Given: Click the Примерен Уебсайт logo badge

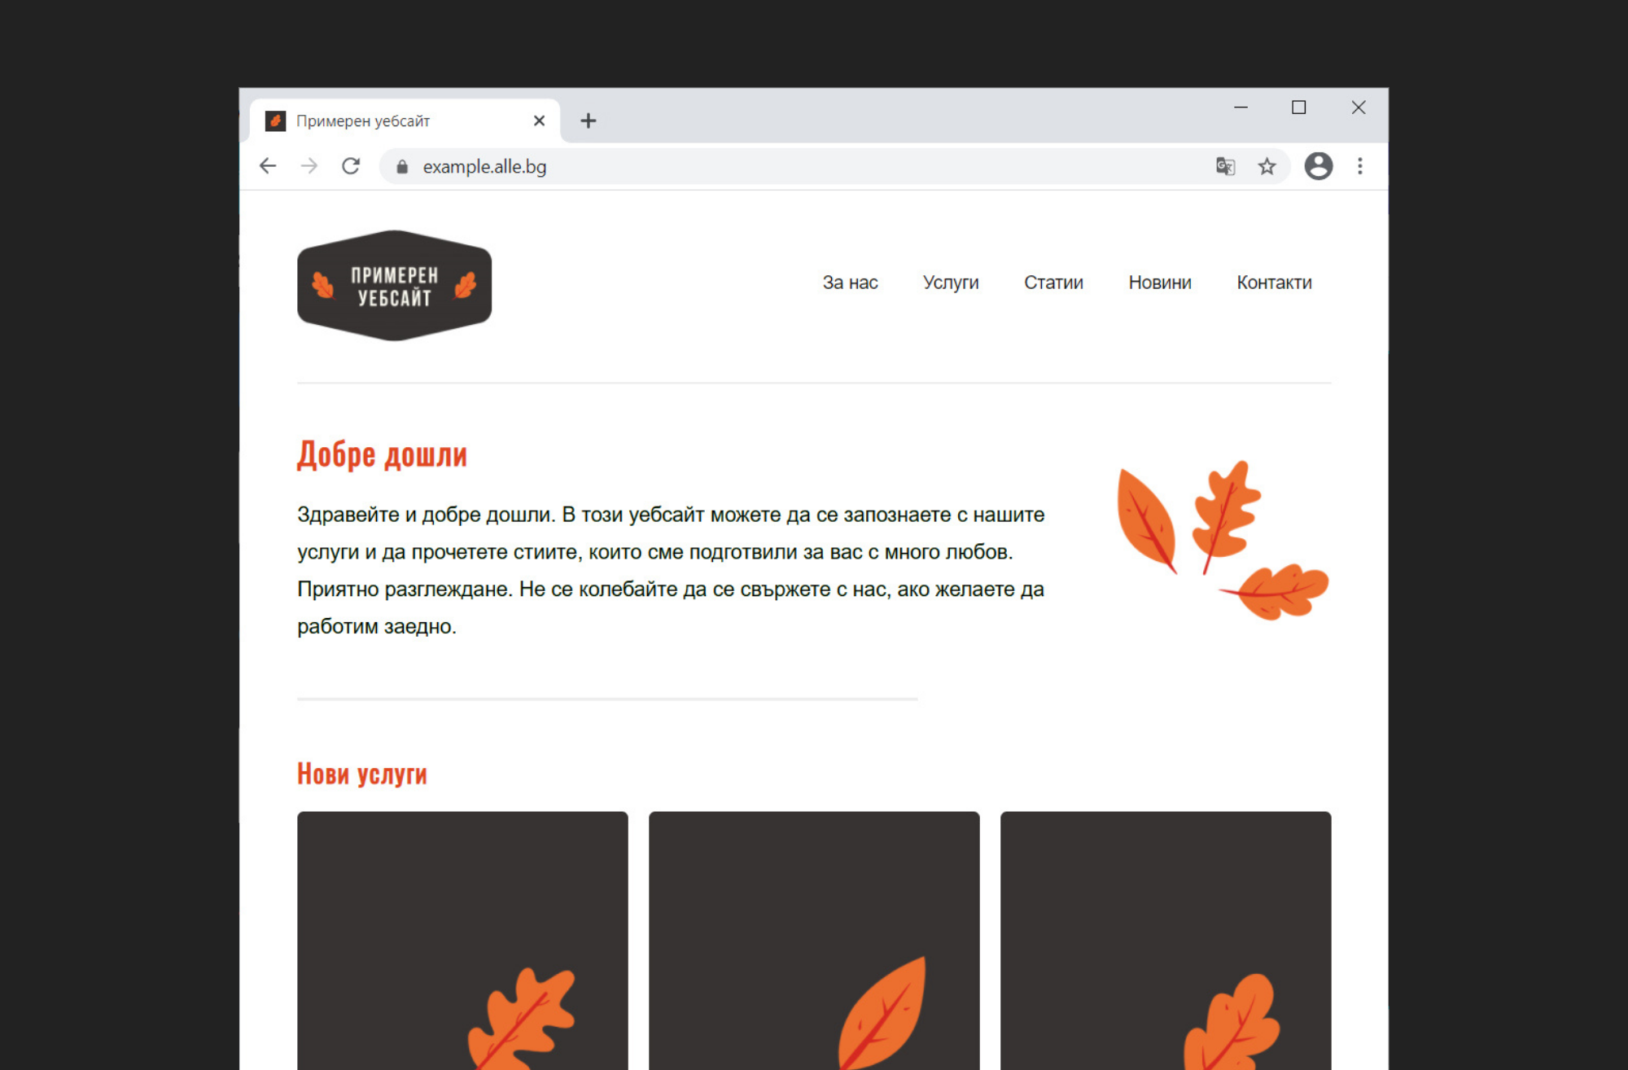Looking at the screenshot, I should click(395, 286).
